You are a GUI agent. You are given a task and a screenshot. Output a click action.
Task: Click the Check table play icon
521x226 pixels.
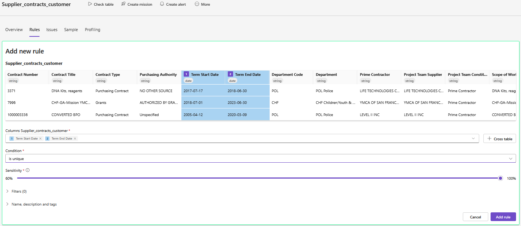90,4
